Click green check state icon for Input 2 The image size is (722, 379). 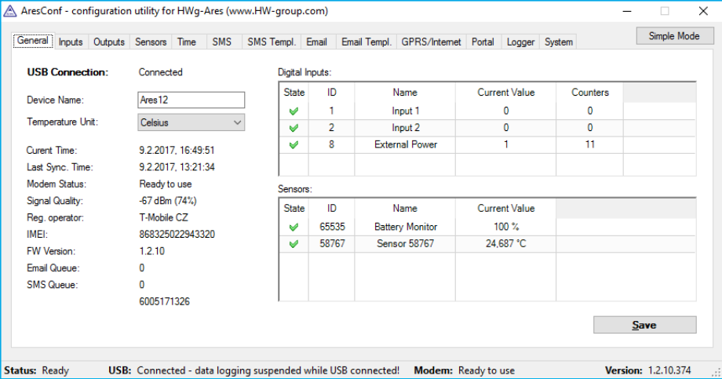click(x=294, y=128)
